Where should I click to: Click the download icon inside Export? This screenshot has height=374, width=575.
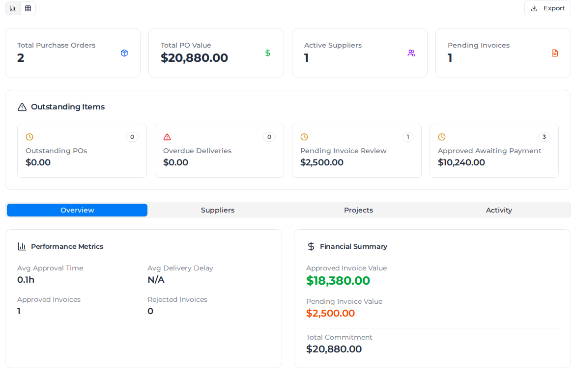534,8
